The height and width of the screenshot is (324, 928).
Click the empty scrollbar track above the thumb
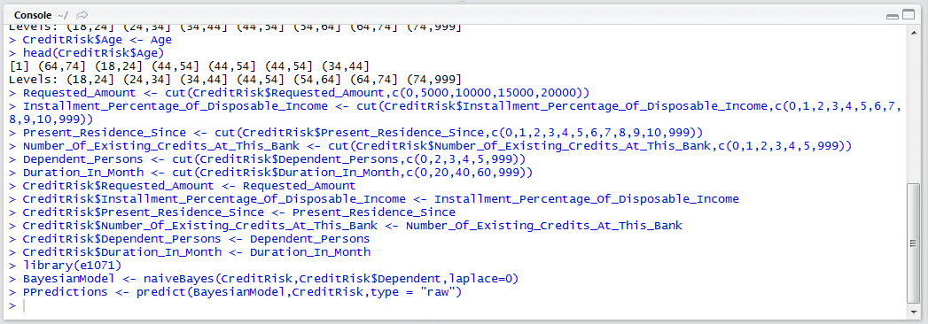[911, 111]
